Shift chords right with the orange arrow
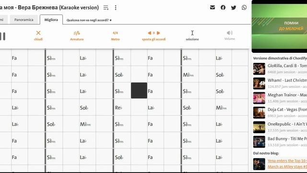The width and height of the screenshot is (307, 173). click(158, 33)
